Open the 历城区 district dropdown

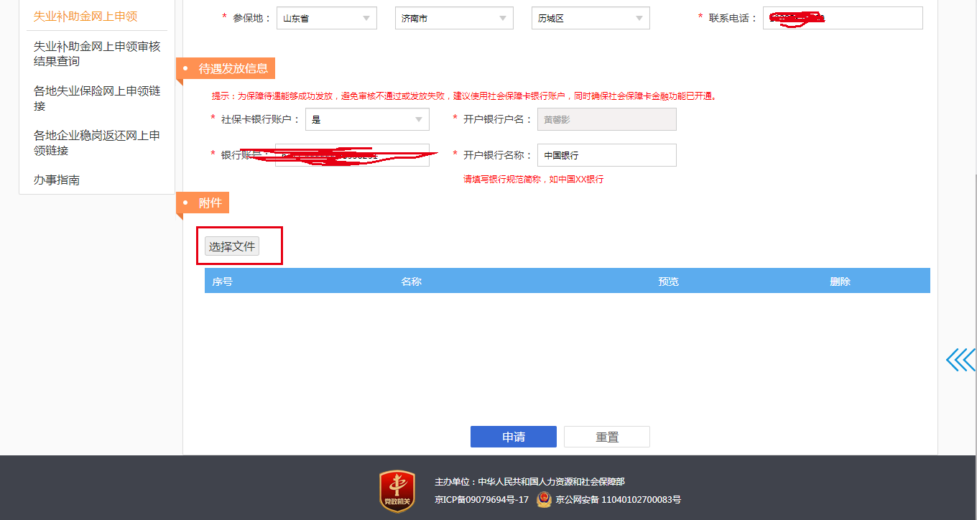coord(590,19)
